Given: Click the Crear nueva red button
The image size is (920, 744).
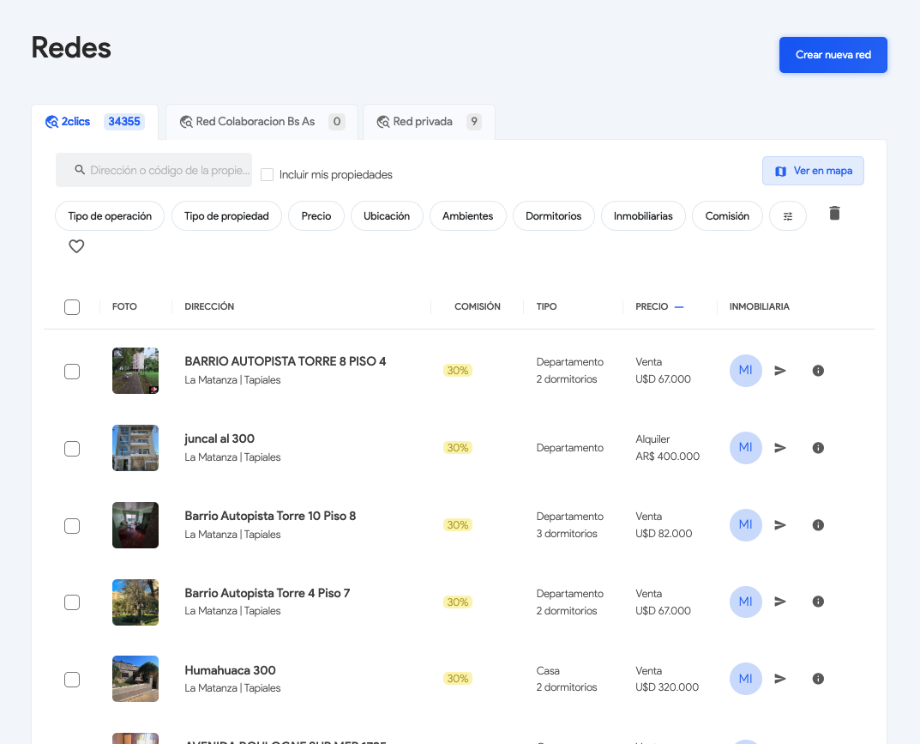Looking at the screenshot, I should tap(833, 55).
